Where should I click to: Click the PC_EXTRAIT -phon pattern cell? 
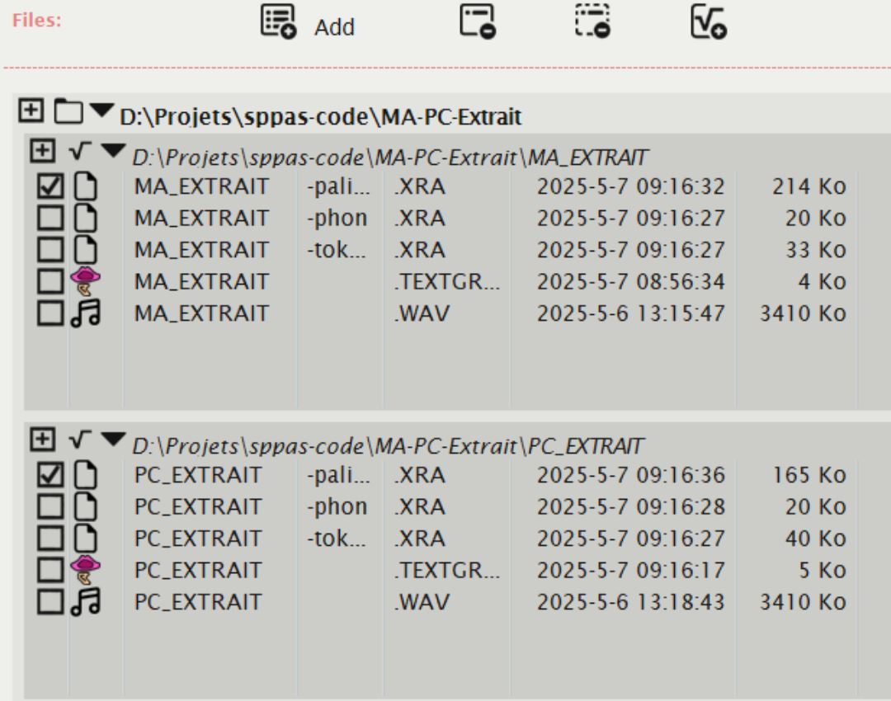click(337, 506)
